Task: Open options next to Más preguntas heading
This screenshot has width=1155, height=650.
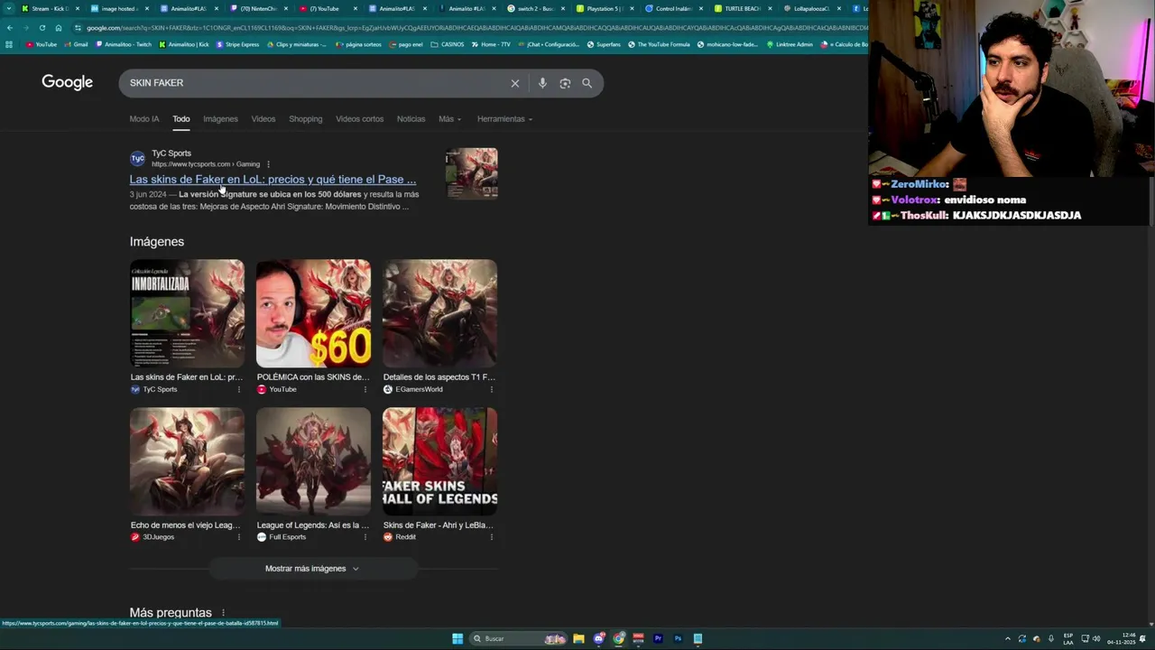Action: click(x=223, y=613)
